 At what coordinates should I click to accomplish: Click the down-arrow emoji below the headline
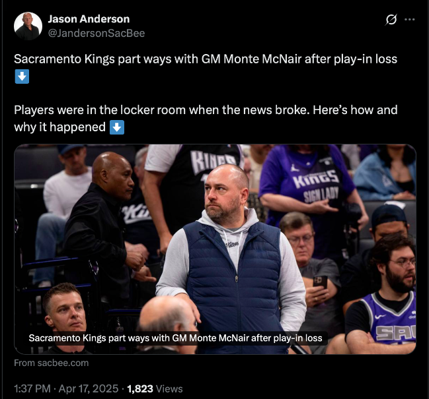click(22, 77)
